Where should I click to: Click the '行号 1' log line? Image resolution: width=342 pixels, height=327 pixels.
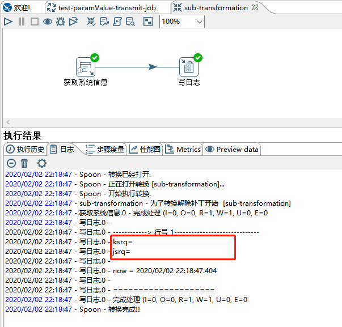tap(132, 232)
